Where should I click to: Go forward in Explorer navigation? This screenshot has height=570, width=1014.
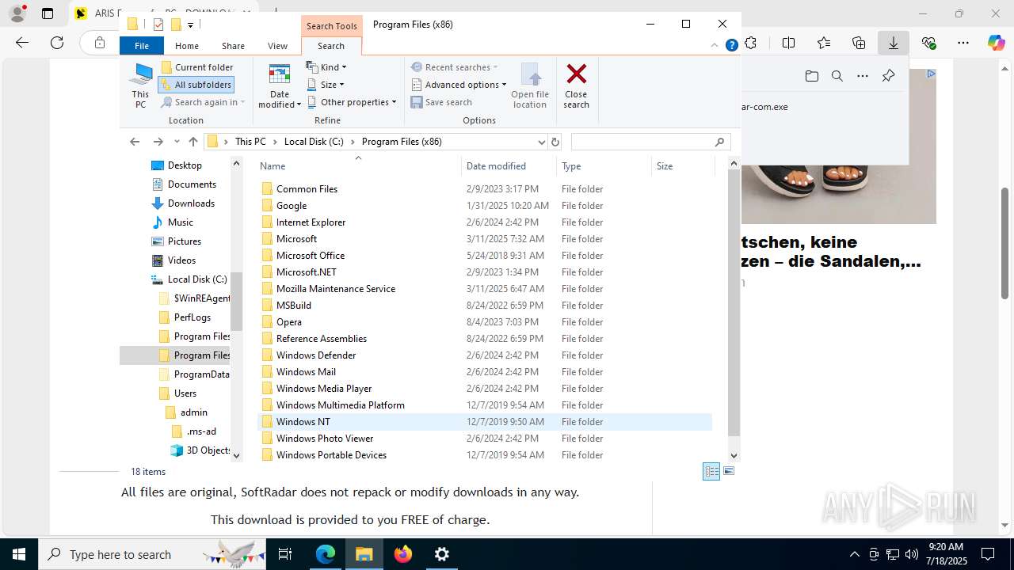(x=158, y=142)
